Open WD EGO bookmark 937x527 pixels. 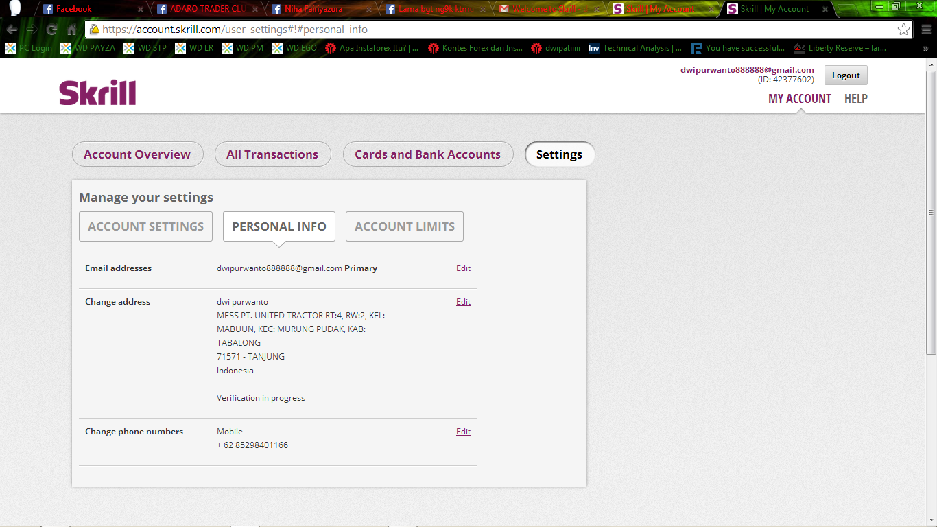pos(294,48)
